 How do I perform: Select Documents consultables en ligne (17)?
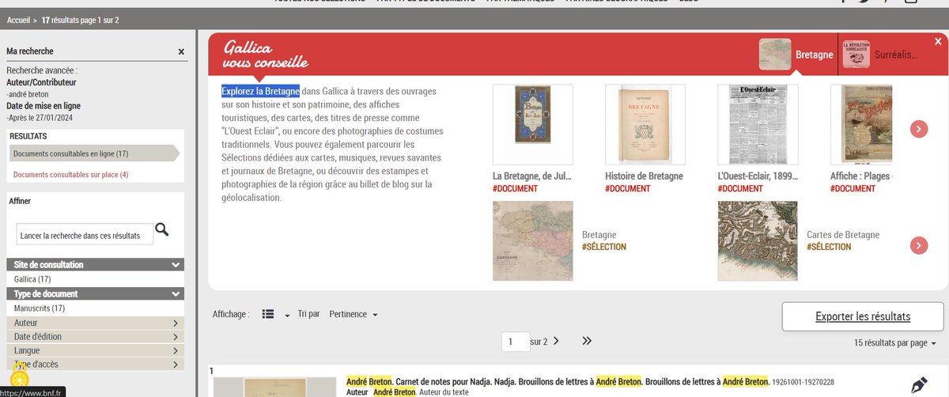(93, 153)
